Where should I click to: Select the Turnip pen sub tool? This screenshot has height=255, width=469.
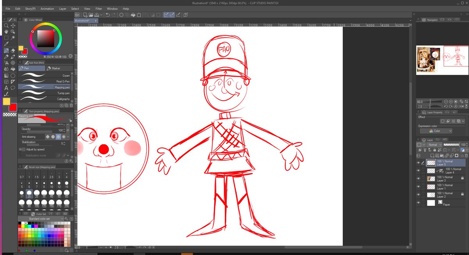click(x=44, y=93)
